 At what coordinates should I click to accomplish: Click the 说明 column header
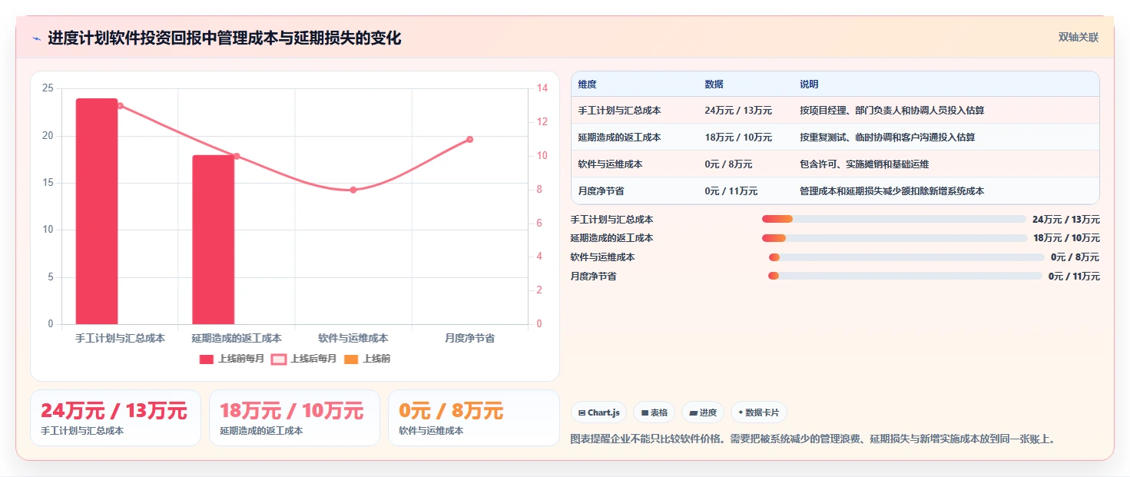809,84
